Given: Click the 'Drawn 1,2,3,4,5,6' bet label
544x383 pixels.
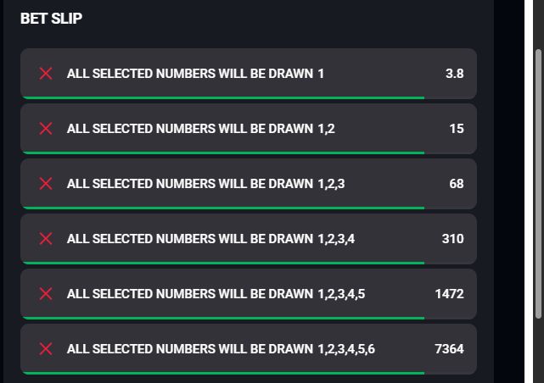Looking at the screenshot, I should click(221, 349).
